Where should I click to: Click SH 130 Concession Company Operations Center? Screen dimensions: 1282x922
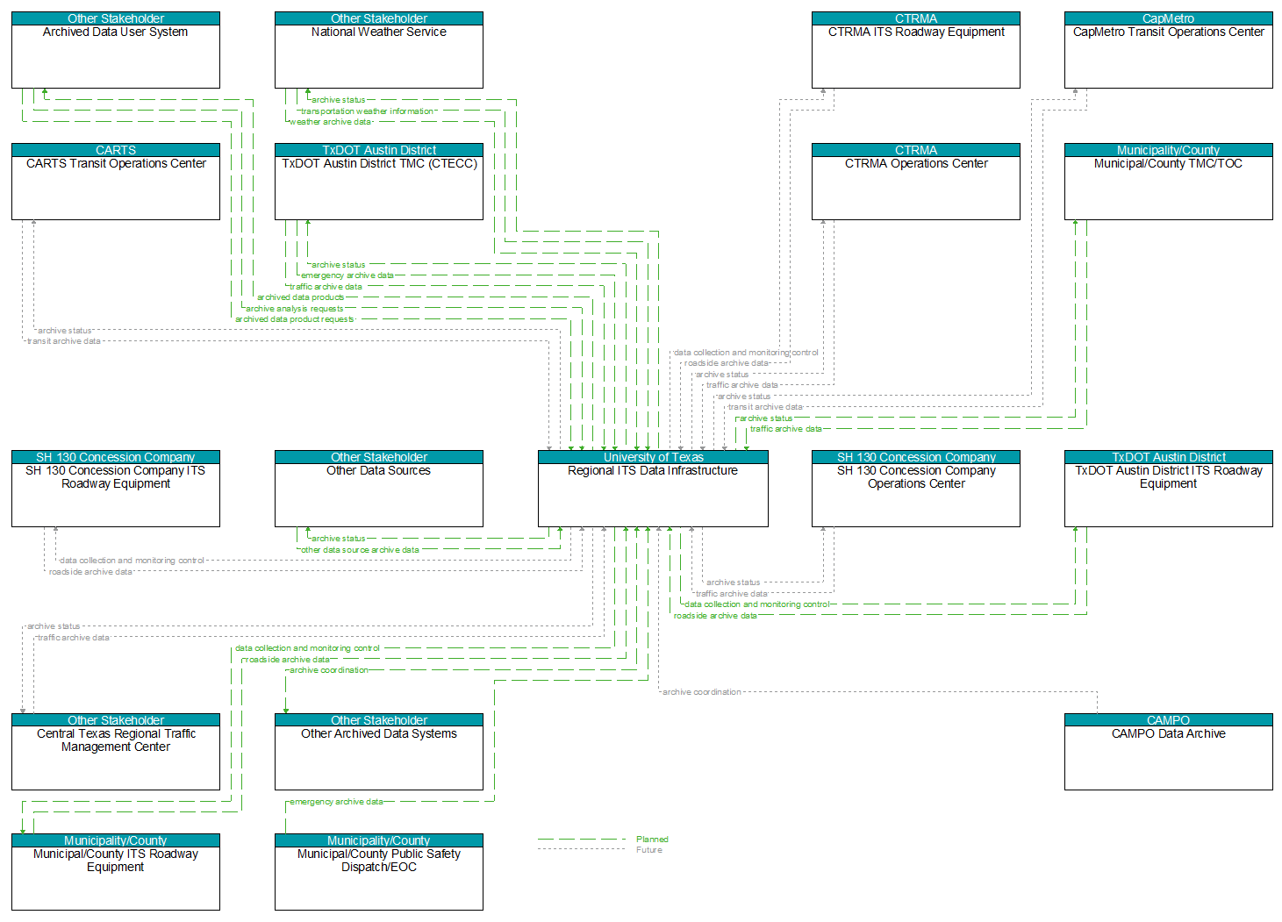[x=916, y=489]
